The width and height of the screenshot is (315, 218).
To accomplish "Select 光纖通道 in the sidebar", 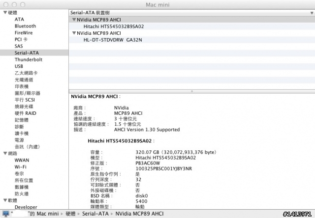I will pyautogui.click(x=24, y=80).
